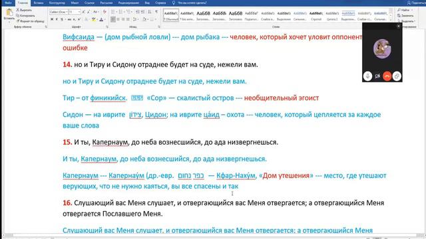Align text left

click(113, 19)
